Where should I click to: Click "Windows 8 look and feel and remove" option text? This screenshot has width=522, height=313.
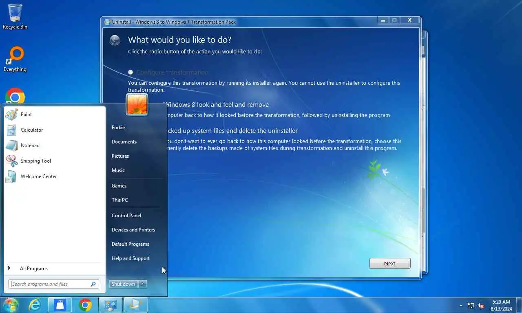217,104
